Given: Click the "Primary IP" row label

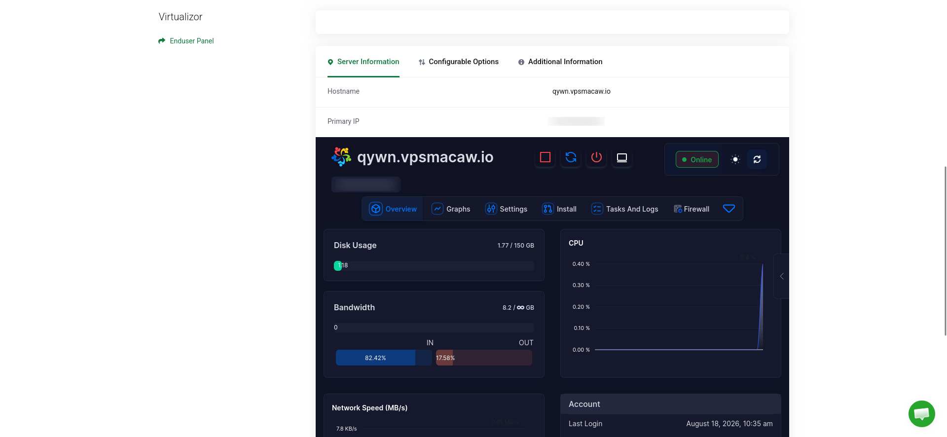Looking at the screenshot, I should click(343, 121).
